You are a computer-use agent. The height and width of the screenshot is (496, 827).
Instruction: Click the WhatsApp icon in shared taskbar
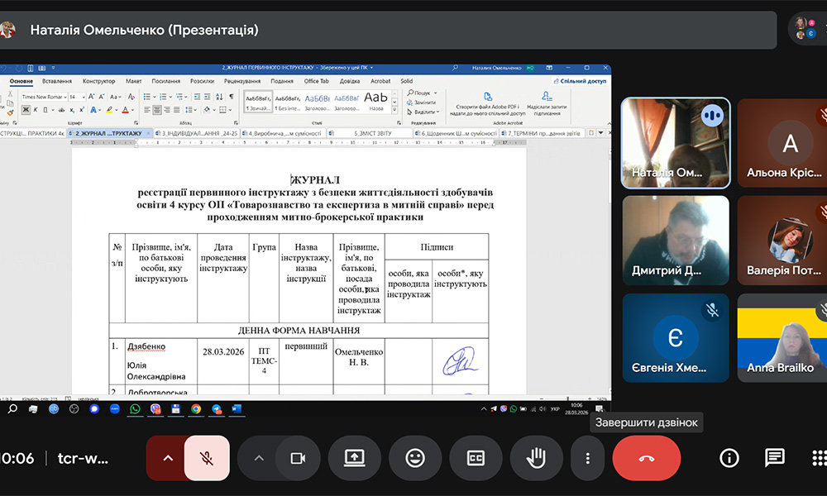(135, 408)
